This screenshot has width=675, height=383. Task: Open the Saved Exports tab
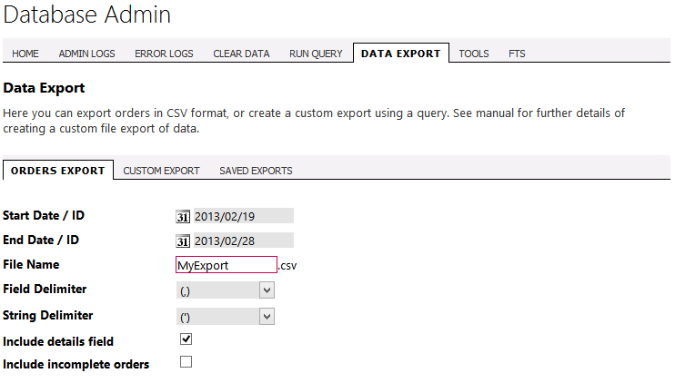[256, 171]
